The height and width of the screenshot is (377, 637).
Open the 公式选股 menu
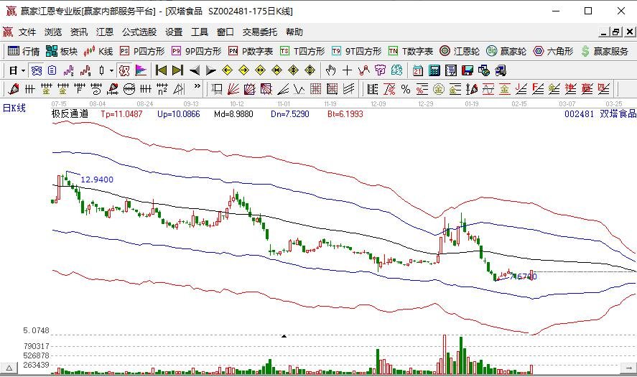tap(139, 32)
